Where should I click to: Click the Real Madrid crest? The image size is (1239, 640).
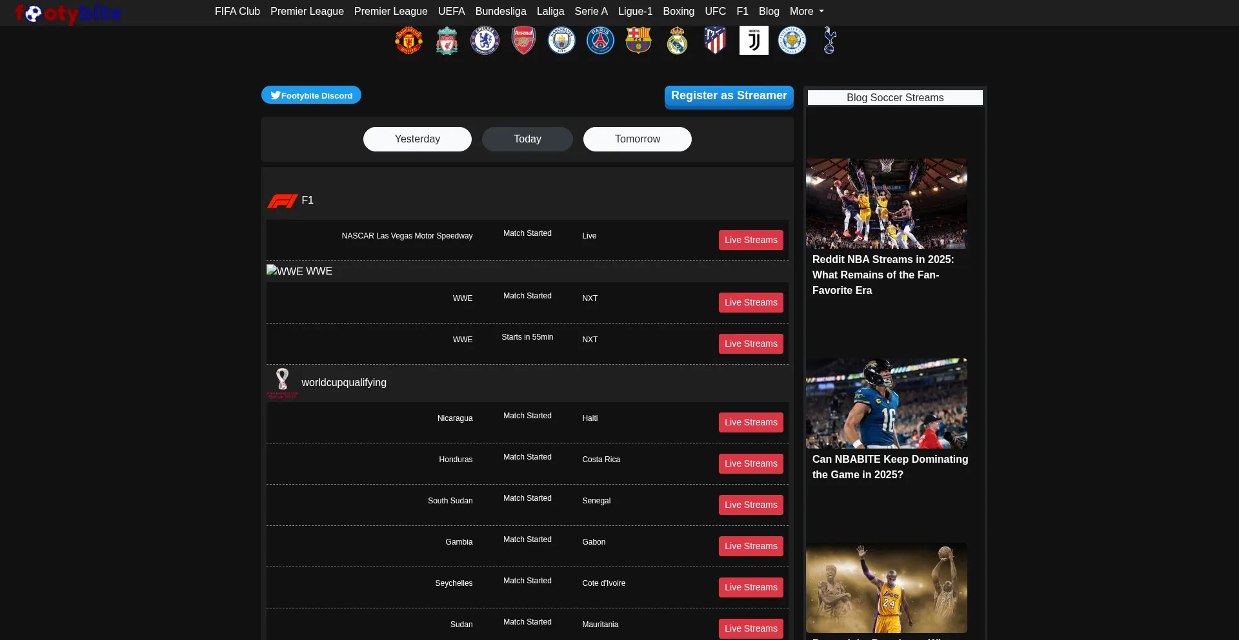point(677,41)
